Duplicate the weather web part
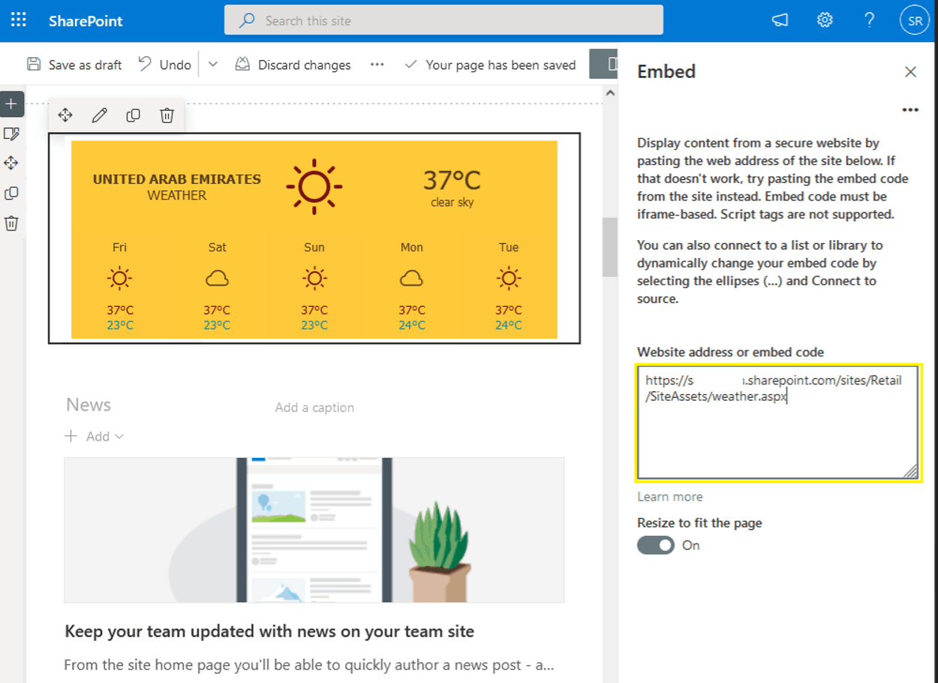The image size is (938, 683). click(133, 115)
